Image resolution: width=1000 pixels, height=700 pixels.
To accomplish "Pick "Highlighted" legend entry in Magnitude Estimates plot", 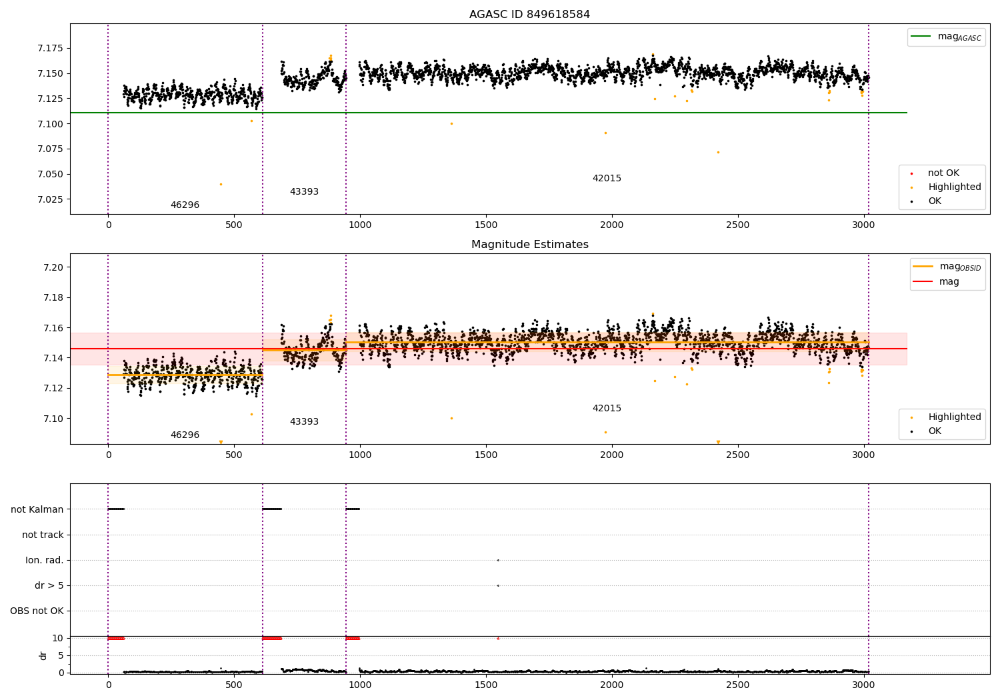I will [954, 417].
